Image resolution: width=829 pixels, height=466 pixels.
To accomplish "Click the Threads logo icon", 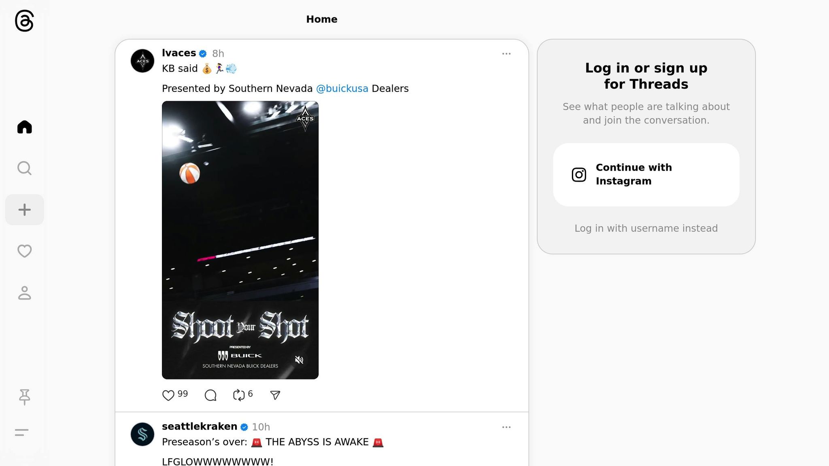I will pyautogui.click(x=24, y=21).
